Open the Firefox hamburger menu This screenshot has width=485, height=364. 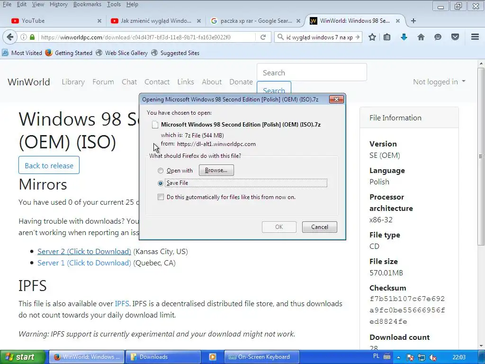tap(475, 37)
